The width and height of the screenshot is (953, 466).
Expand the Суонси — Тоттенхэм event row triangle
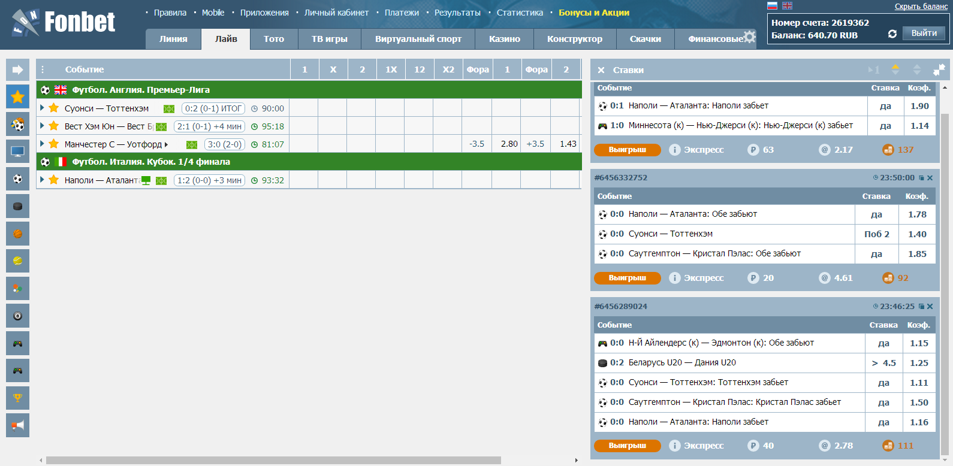(x=42, y=108)
